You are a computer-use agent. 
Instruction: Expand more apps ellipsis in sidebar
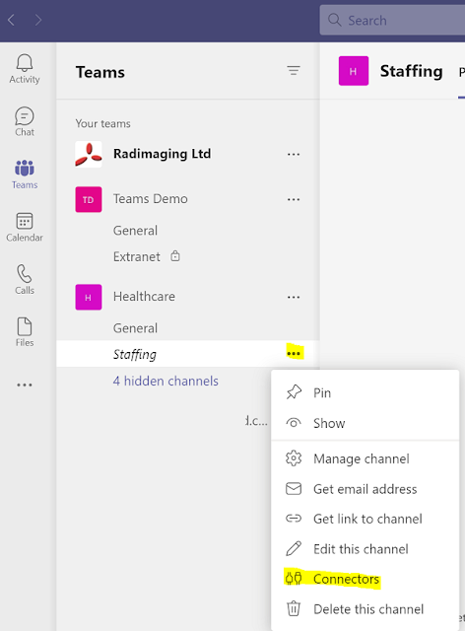pyautogui.click(x=25, y=386)
